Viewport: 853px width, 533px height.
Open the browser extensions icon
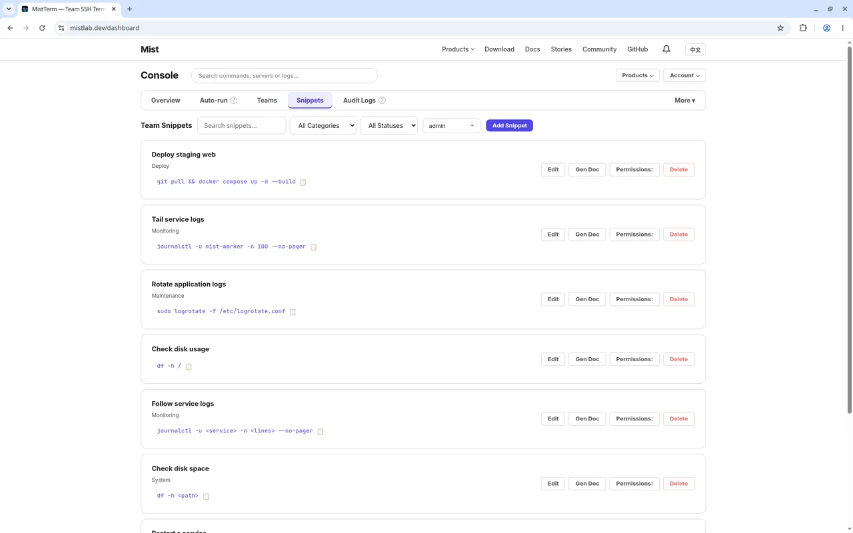(x=803, y=28)
